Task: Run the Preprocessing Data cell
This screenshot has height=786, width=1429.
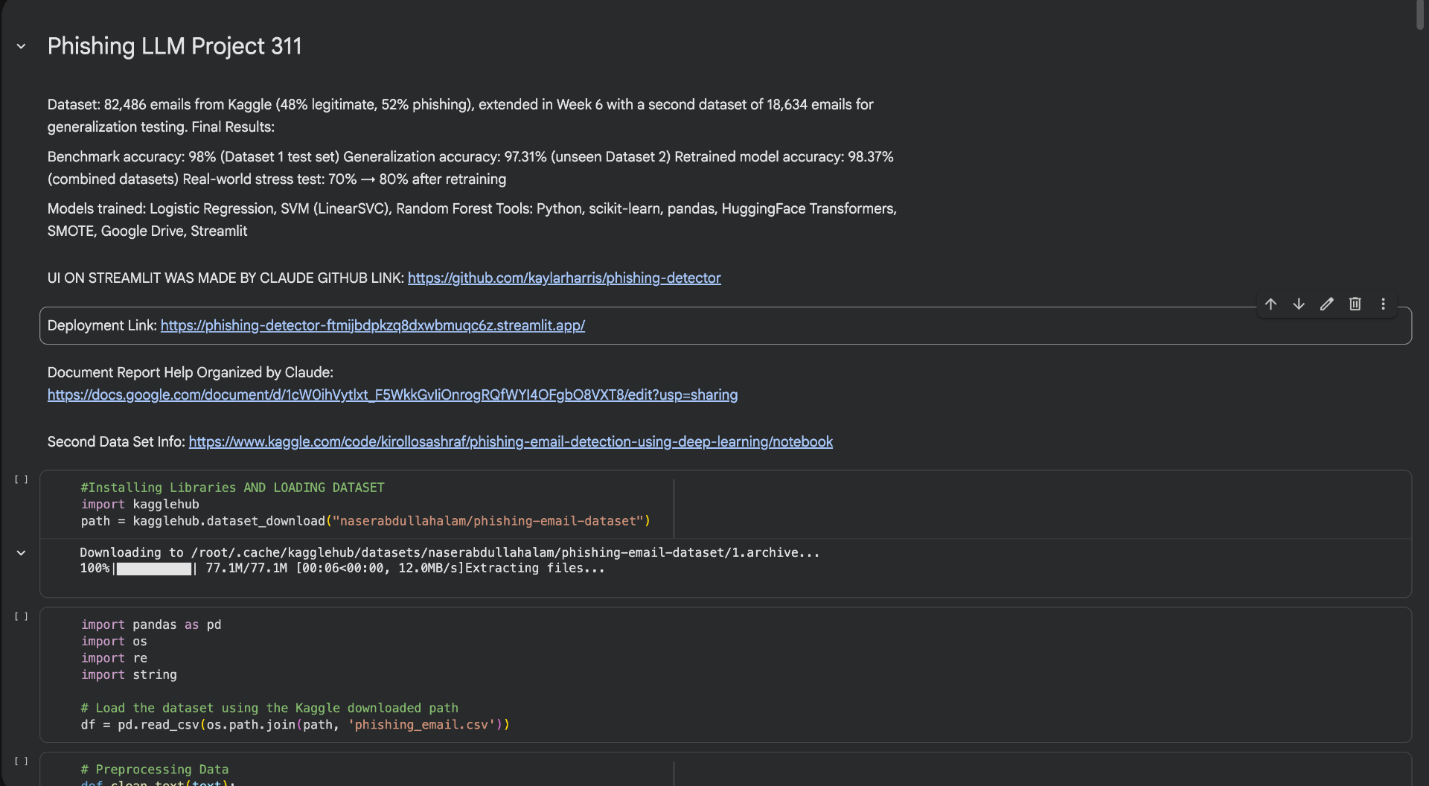Action: click(22, 761)
